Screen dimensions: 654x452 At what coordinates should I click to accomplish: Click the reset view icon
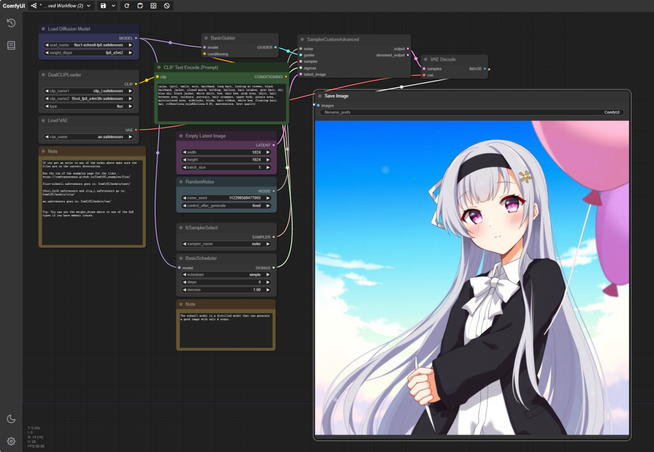pos(153,6)
